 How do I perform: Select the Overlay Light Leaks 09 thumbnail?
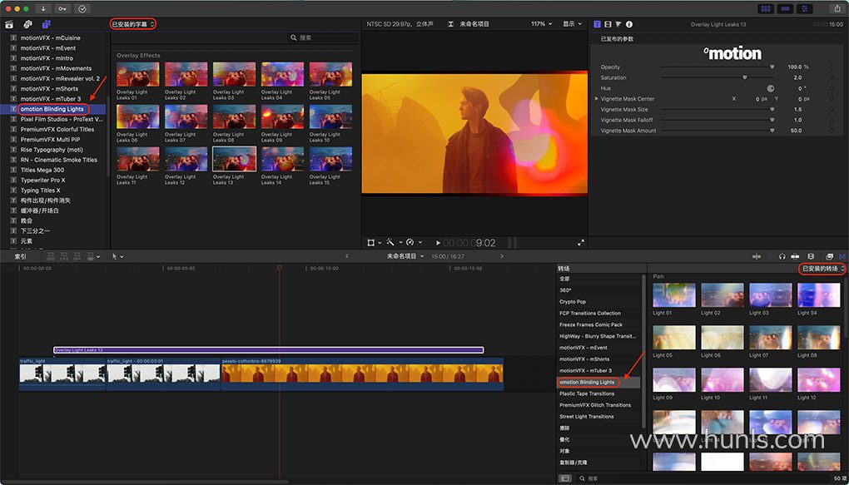282,116
